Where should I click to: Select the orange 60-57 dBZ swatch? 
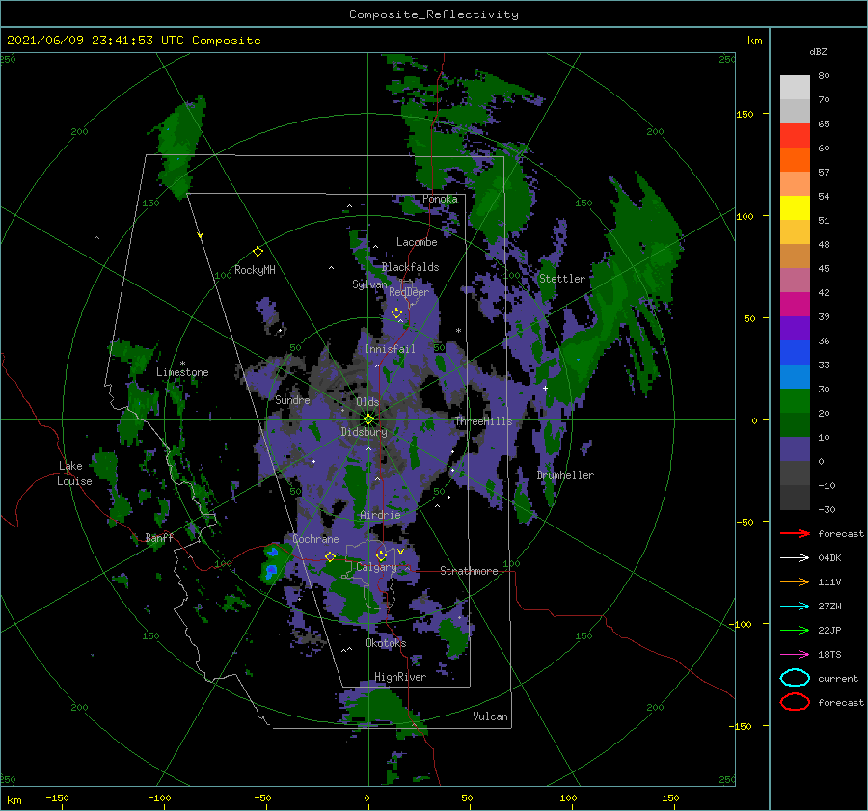pyautogui.click(x=795, y=159)
